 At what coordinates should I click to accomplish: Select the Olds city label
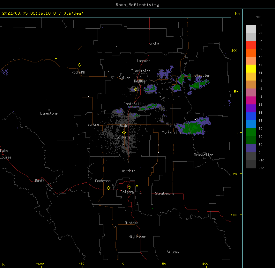[x=124, y=125]
